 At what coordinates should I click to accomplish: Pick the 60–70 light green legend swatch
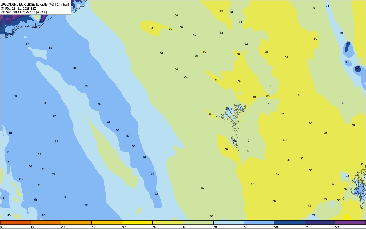tap(198, 222)
